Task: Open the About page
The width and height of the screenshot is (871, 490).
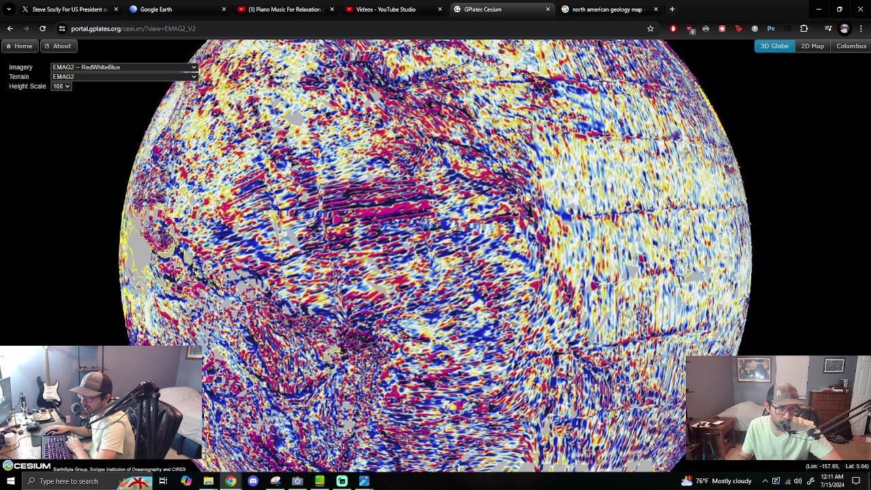Action: (57, 46)
